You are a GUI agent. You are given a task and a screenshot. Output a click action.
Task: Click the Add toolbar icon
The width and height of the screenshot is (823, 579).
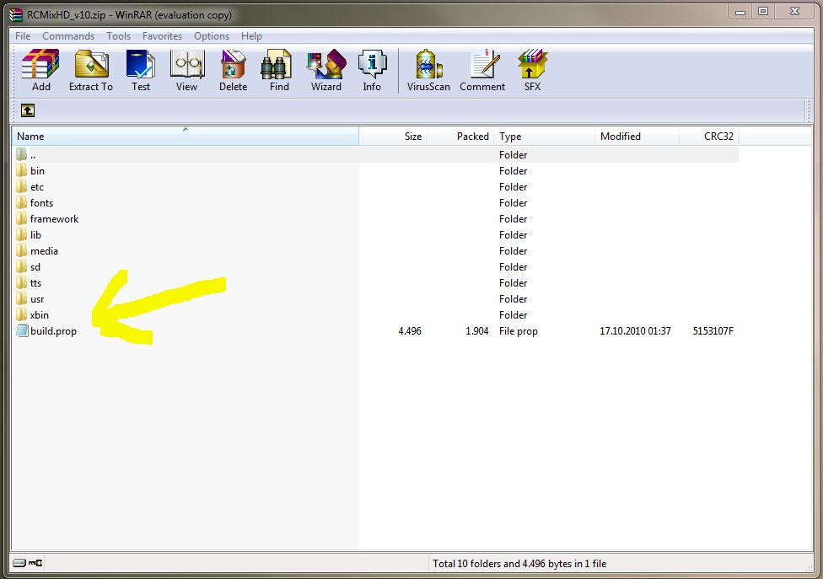coord(40,64)
